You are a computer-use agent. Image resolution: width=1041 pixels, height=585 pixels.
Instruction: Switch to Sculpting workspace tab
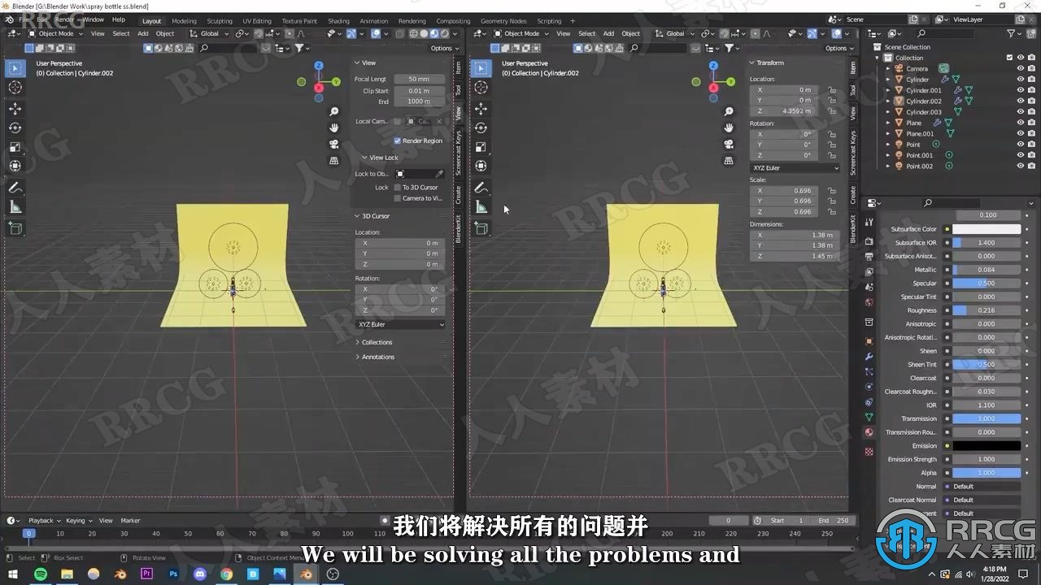220,21
